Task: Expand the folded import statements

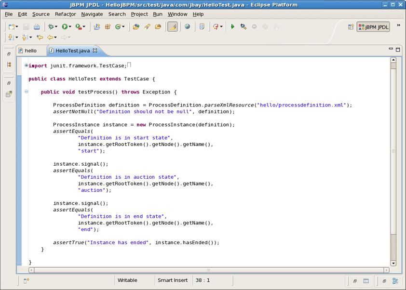Action: (x=27, y=66)
